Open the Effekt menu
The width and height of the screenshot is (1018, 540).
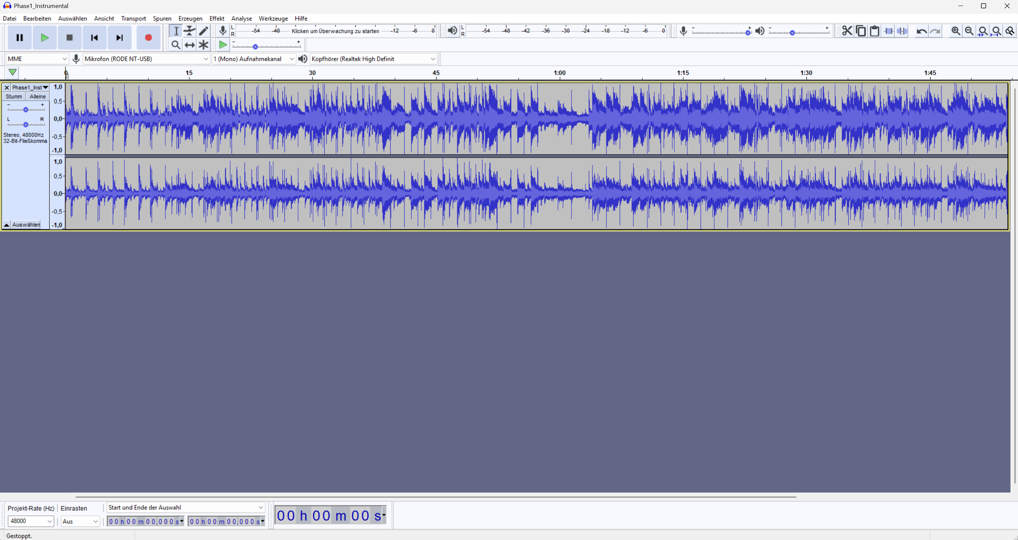[x=217, y=18]
